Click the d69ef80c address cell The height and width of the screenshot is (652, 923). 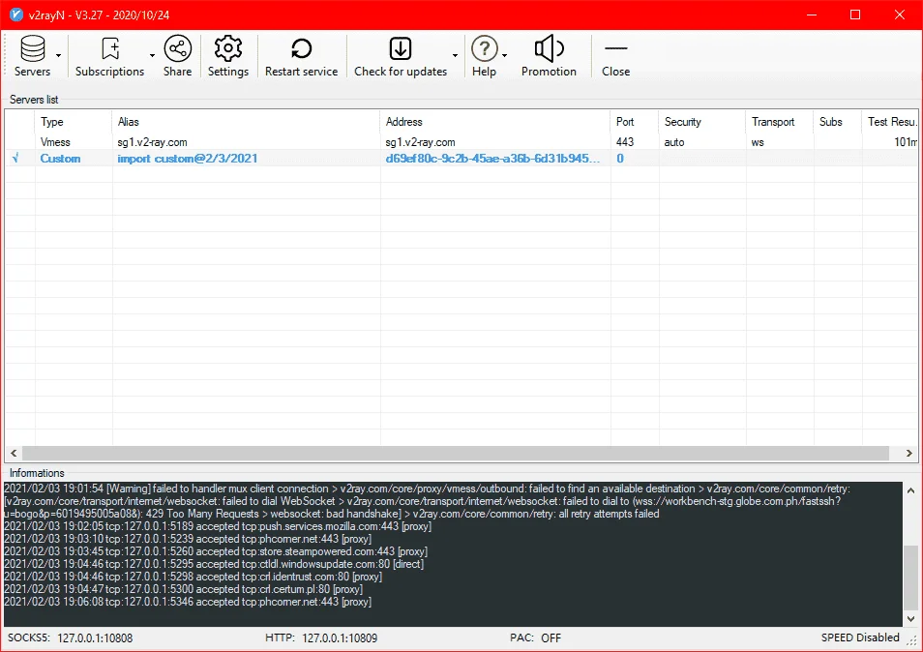click(492, 159)
